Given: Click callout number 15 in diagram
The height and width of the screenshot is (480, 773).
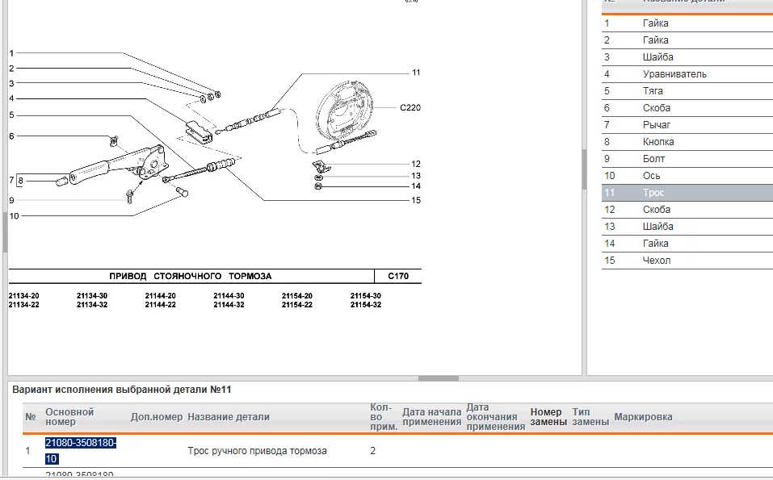Looking at the screenshot, I should tap(416, 200).
